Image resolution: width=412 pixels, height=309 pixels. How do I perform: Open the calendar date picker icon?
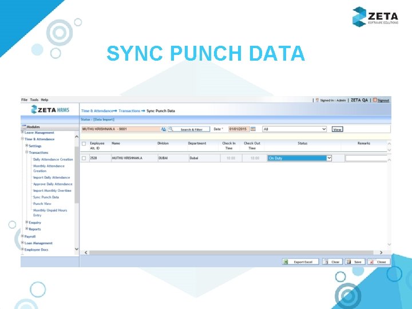tap(253, 129)
